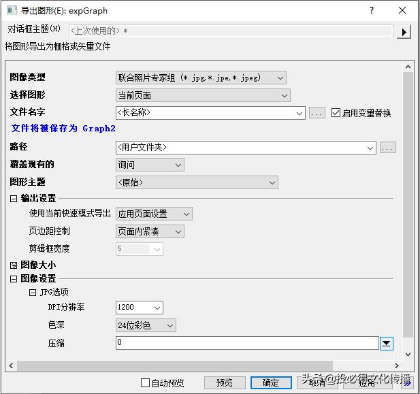Screen dimensions: 420x394
Task: Click the 压缩 value input field
Action: point(247,343)
